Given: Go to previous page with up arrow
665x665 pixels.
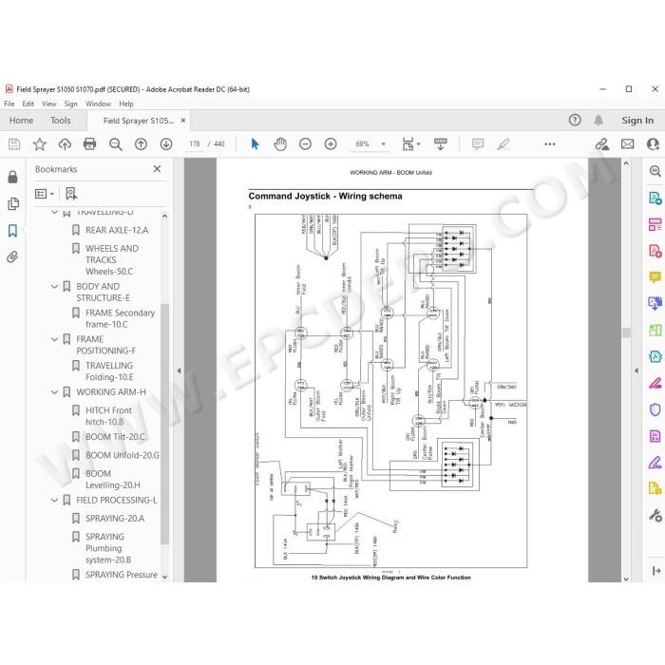Looking at the screenshot, I should [x=141, y=144].
